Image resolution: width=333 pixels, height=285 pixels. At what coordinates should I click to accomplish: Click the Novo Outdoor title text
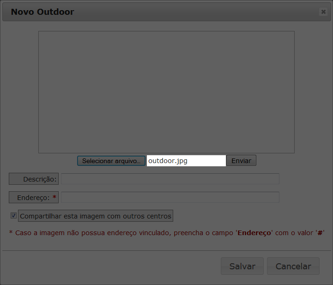pyautogui.click(x=42, y=12)
